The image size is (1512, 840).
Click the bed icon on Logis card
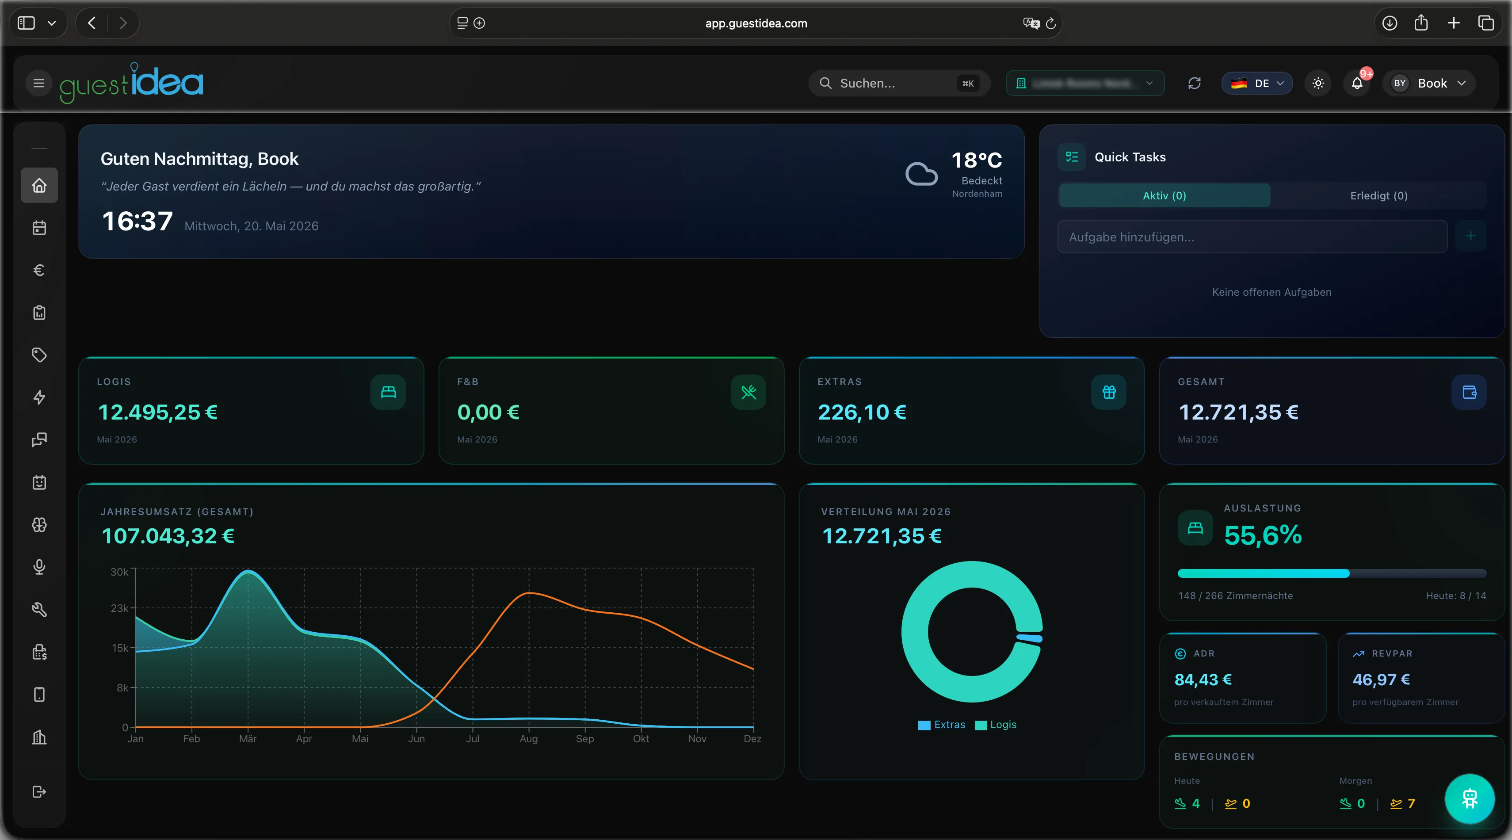point(389,392)
